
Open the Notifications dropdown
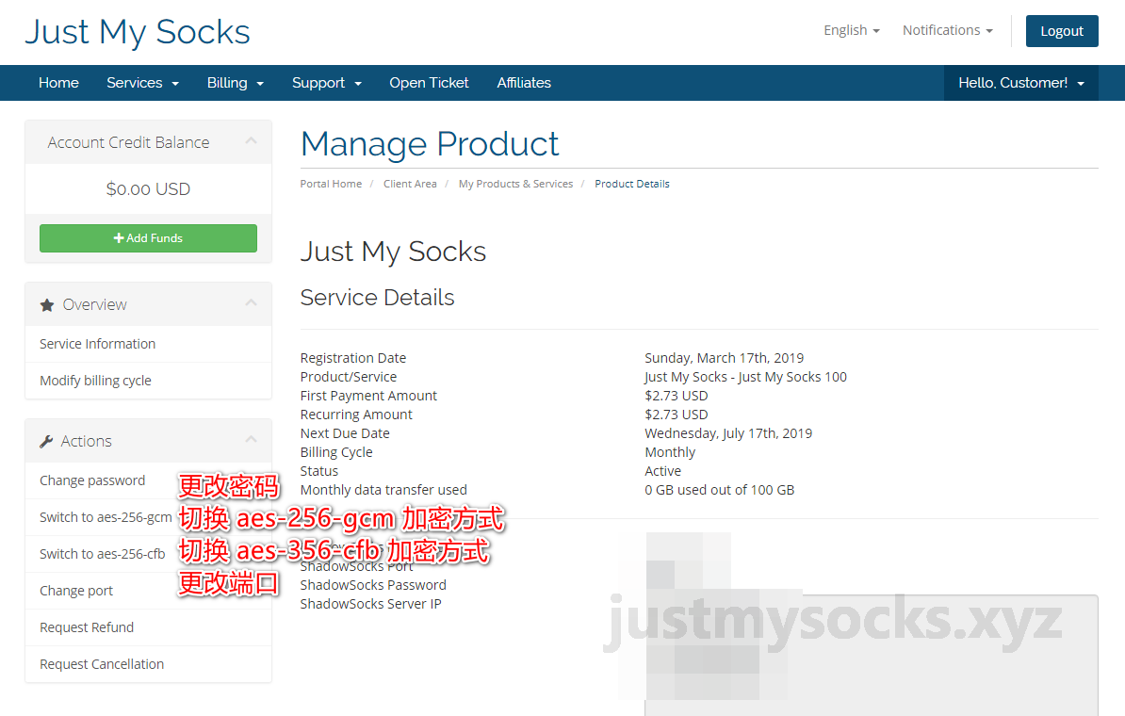[947, 30]
